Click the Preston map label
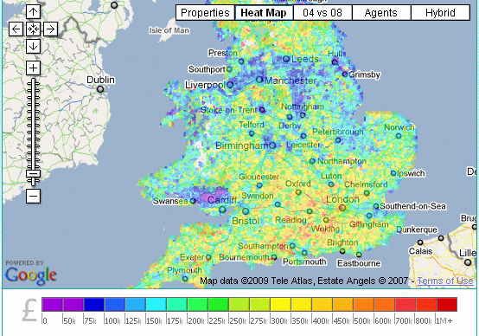Image resolution: width=479 pixels, height=336 pixels. click(223, 53)
